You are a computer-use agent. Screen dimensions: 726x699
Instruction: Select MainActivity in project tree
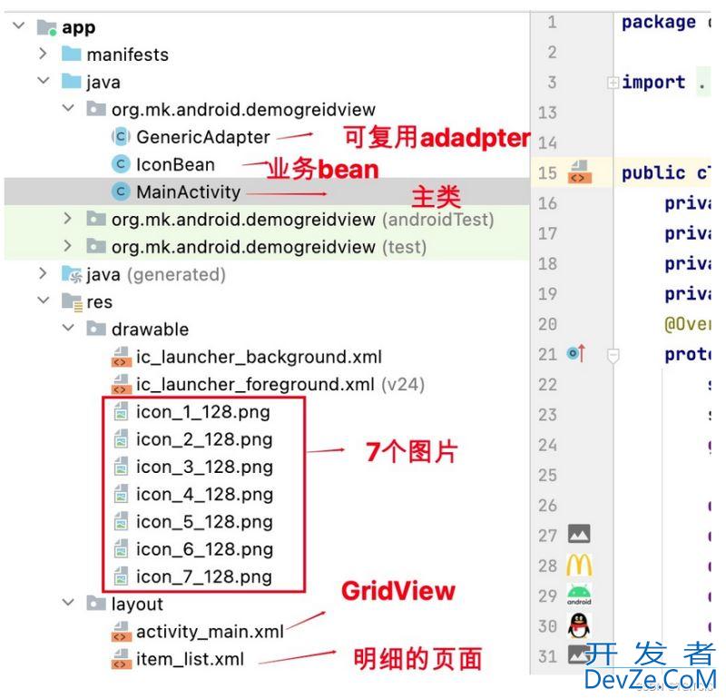coord(189,192)
